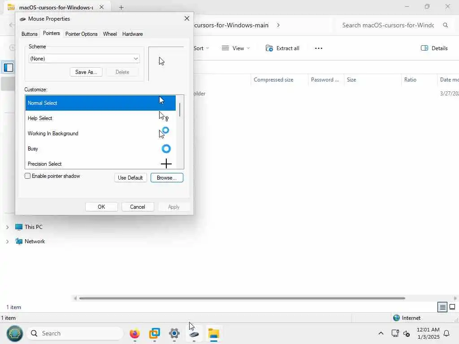Viewport: 459px width, 344px height.
Task: Open Firefox from the taskbar
Action: pos(134,333)
